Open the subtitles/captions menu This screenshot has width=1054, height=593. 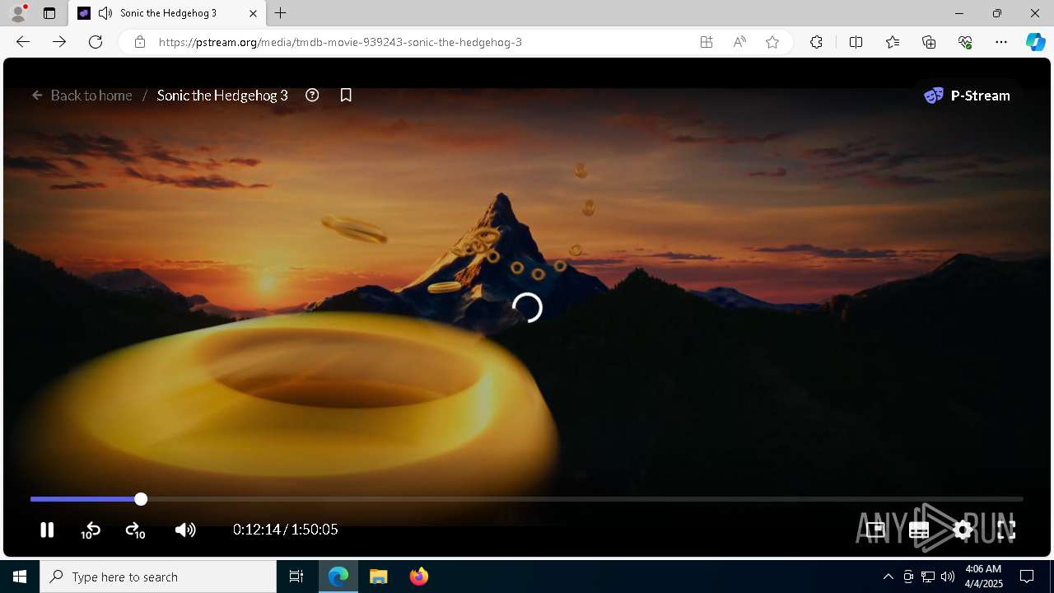click(x=919, y=530)
